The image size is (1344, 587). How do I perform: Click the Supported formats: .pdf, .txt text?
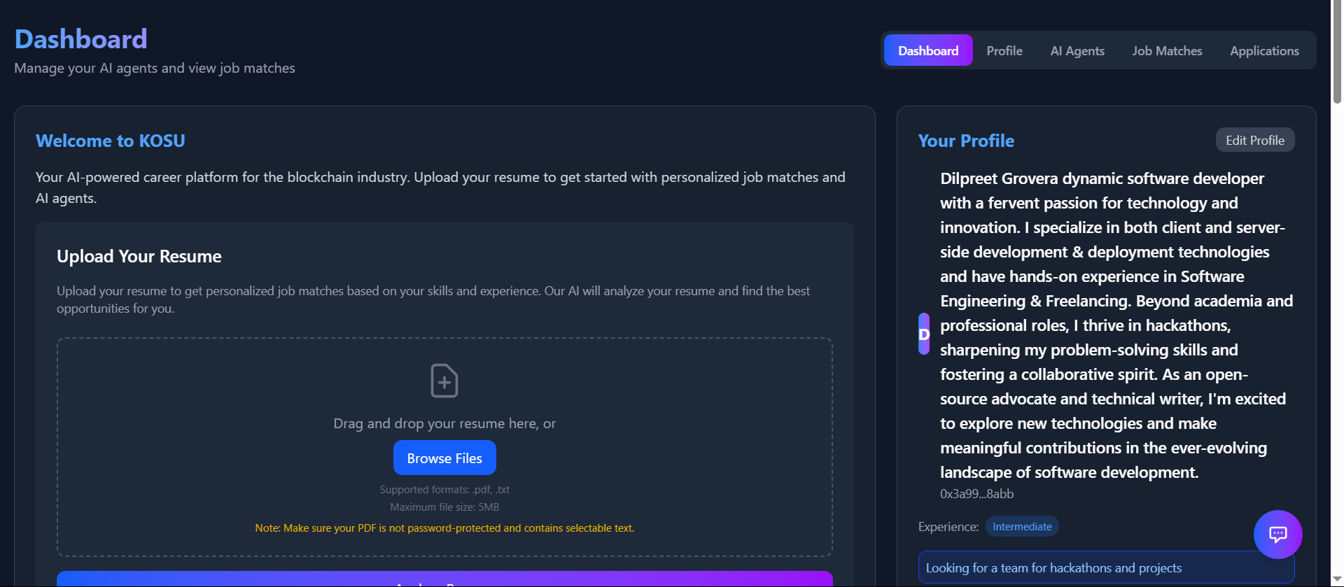click(444, 490)
